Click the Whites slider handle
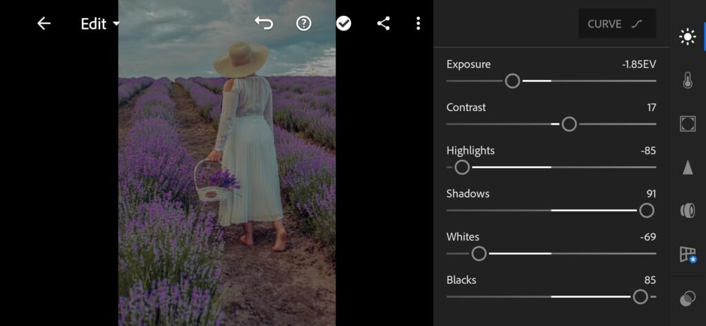Image resolution: width=706 pixels, height=326 pixels. coord(479,254)
